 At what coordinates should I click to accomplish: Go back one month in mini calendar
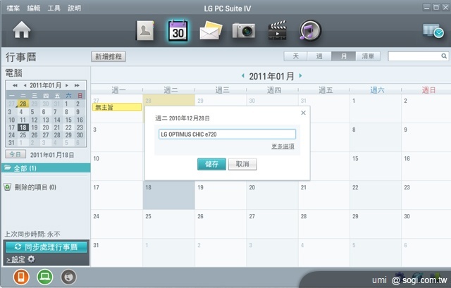pos(25,85)
